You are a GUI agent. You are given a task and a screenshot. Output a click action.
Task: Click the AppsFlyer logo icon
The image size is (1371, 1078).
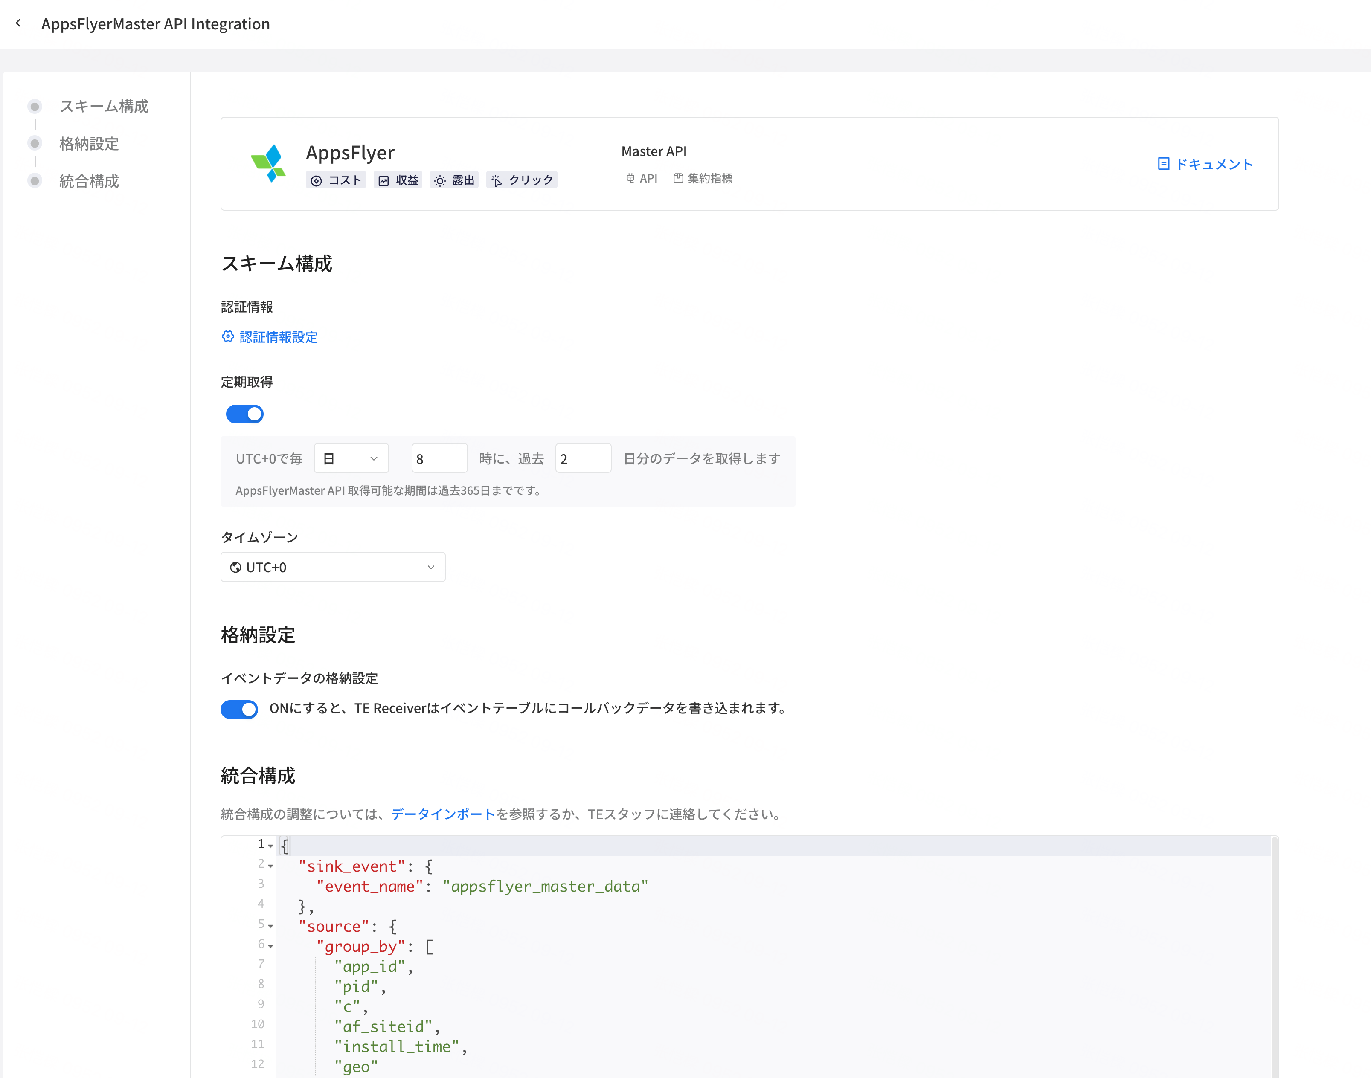coord(269,163)
